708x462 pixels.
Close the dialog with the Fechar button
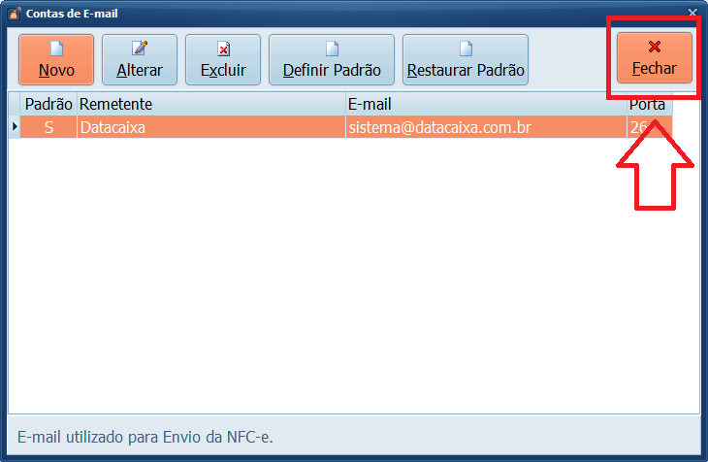(x=655, y=58)
